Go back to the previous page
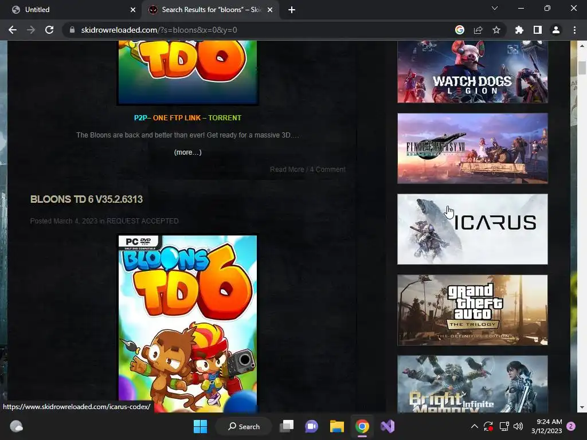This screenshot has width=587, height=440. [x=13, y=30]
